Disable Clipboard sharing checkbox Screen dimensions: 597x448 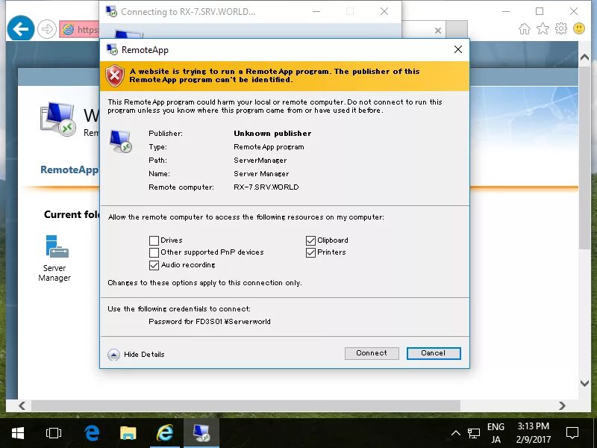click(310, 240)
